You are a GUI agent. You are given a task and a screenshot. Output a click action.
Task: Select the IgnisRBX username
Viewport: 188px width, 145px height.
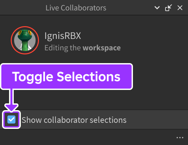pos(63,36)
